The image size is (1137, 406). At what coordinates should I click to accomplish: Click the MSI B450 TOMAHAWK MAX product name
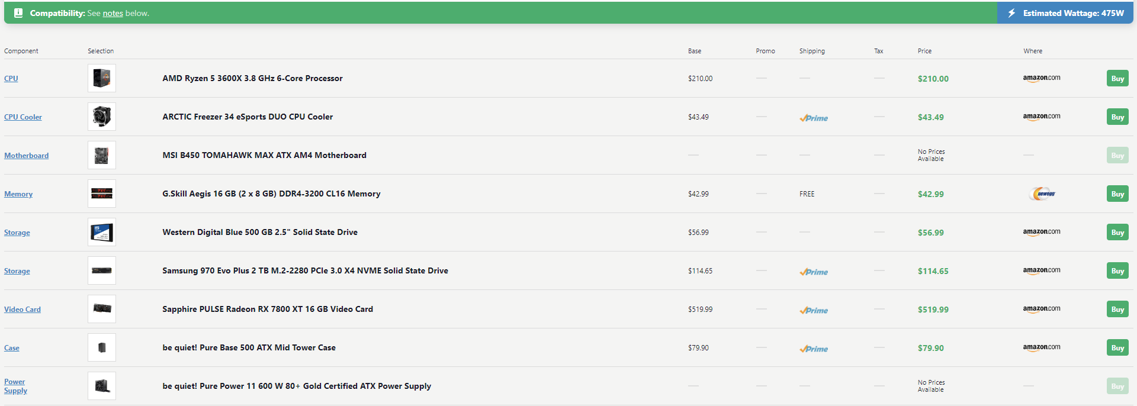coord(264,155)
